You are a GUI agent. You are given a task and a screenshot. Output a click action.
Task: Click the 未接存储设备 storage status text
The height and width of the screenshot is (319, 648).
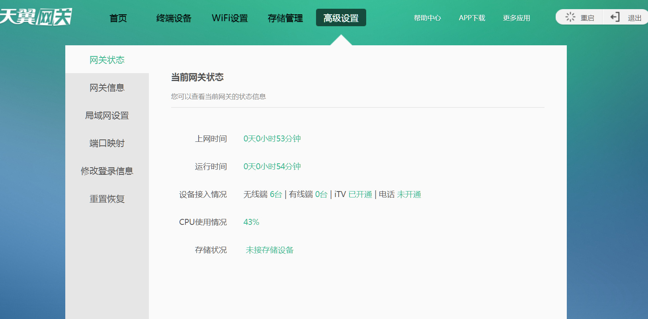pos(269,250)
